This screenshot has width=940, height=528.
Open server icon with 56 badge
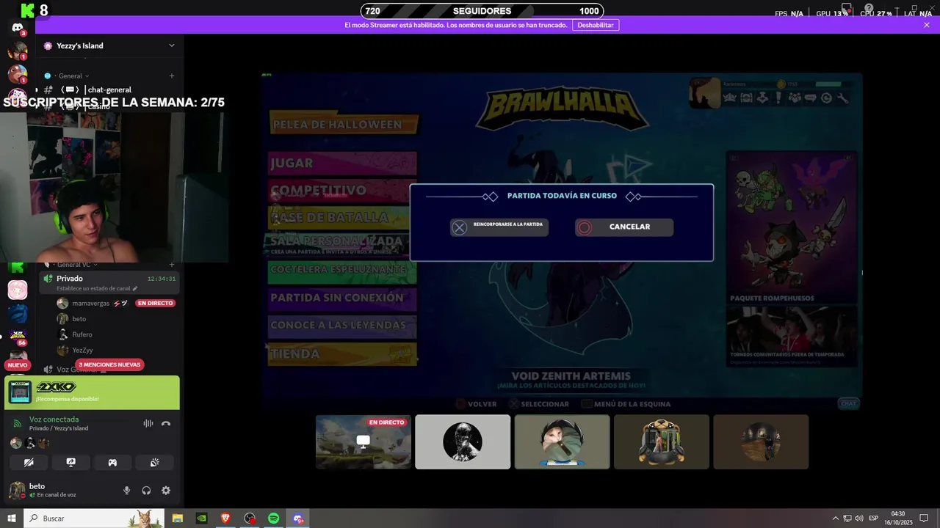click(18, 337)
